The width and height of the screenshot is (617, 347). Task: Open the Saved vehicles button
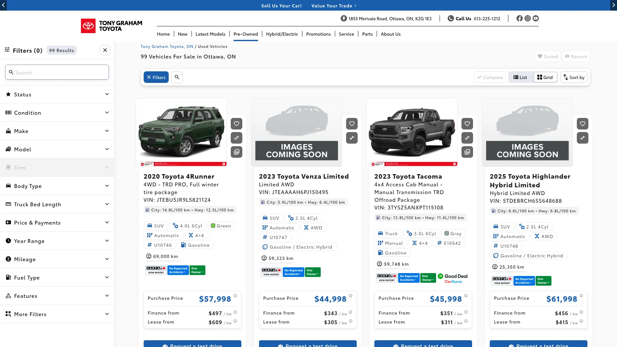pyautogui.click(x=548, y=57)
